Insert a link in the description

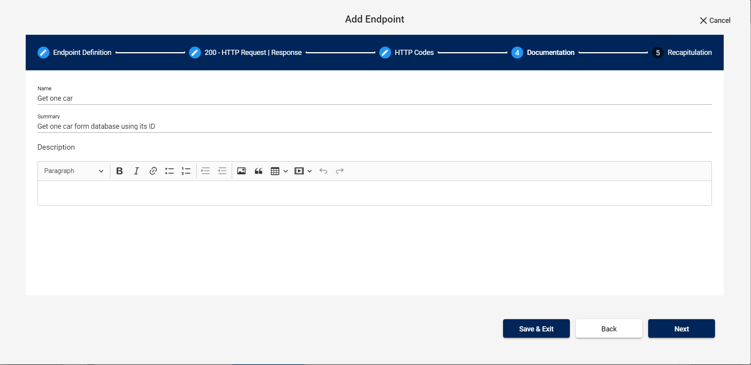pos(153,171)
